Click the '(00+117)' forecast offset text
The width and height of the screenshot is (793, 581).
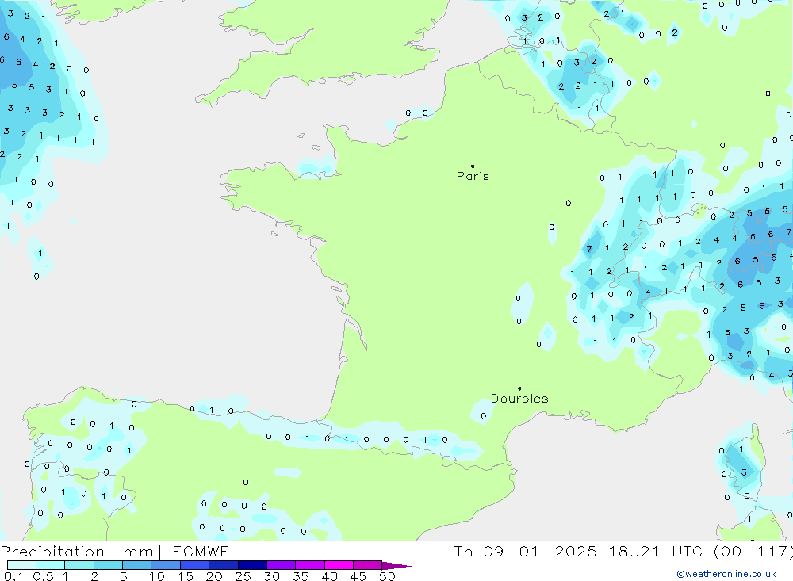pyautogui.click(x=750, y=552)
